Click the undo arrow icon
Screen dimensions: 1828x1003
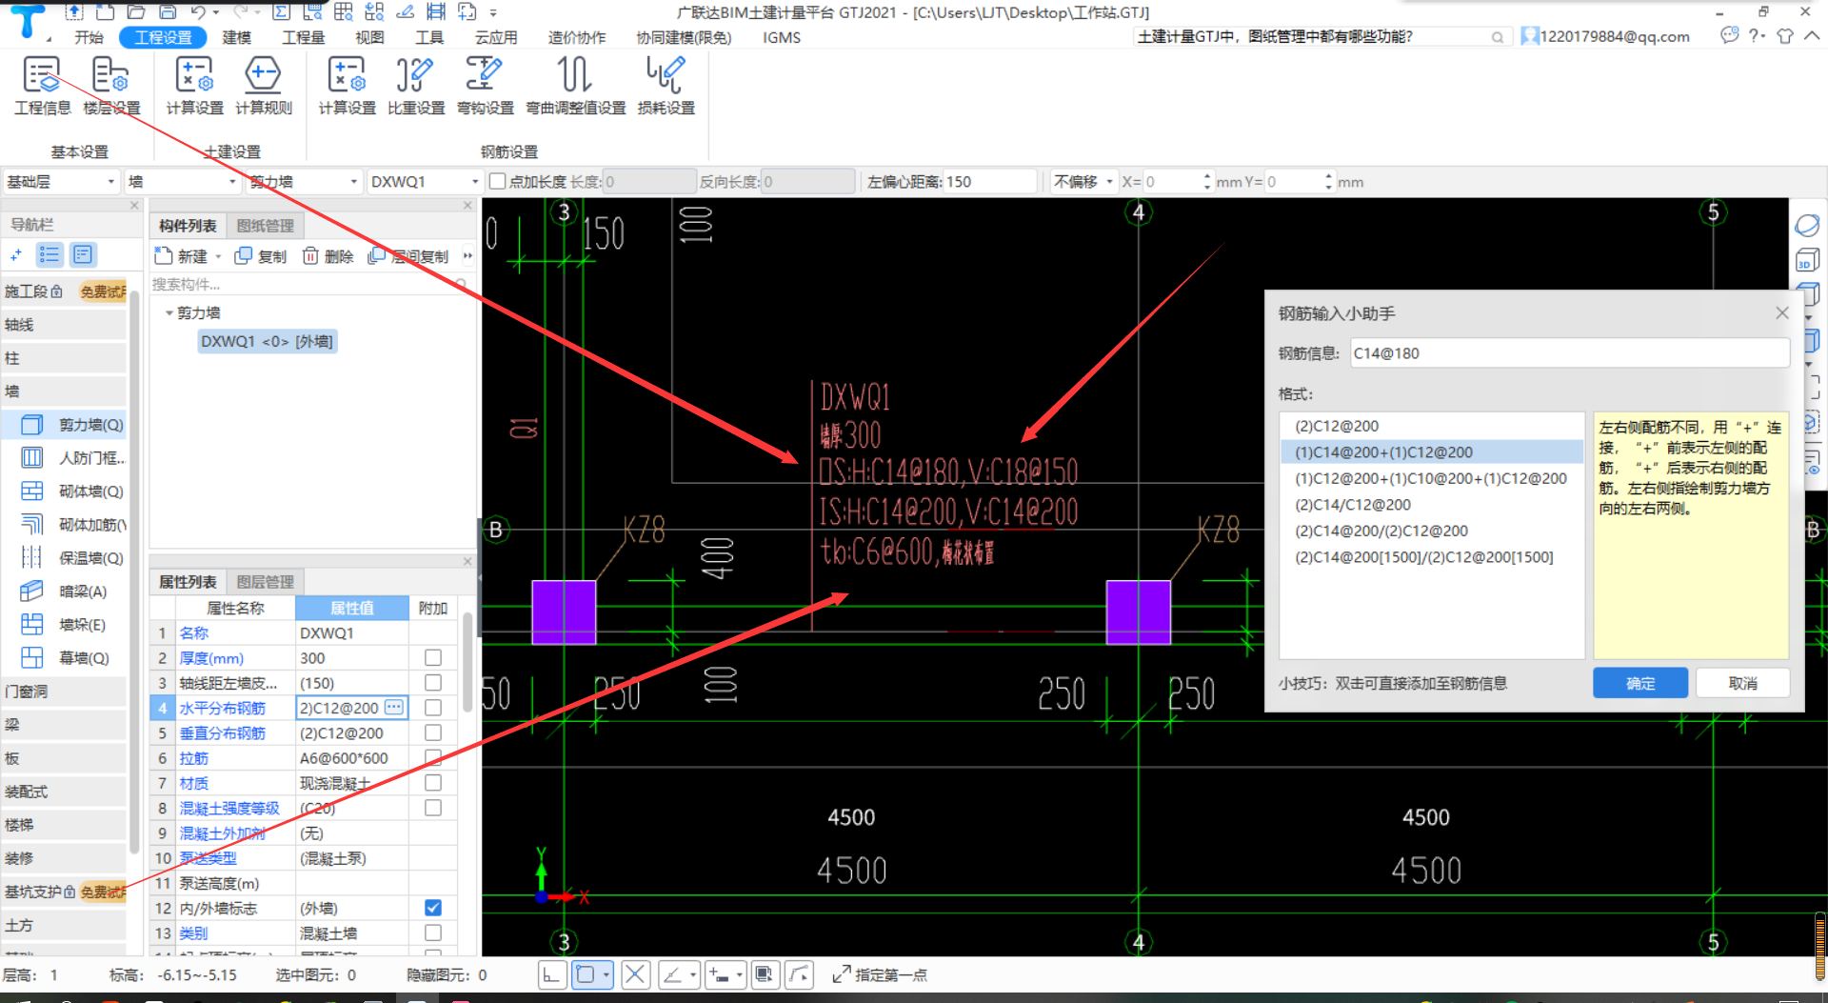coord(198,11)
